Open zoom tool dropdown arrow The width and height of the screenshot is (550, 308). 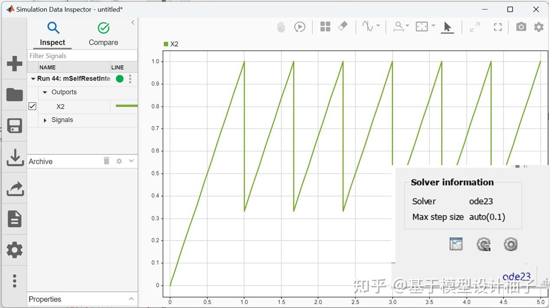(407, 26)
